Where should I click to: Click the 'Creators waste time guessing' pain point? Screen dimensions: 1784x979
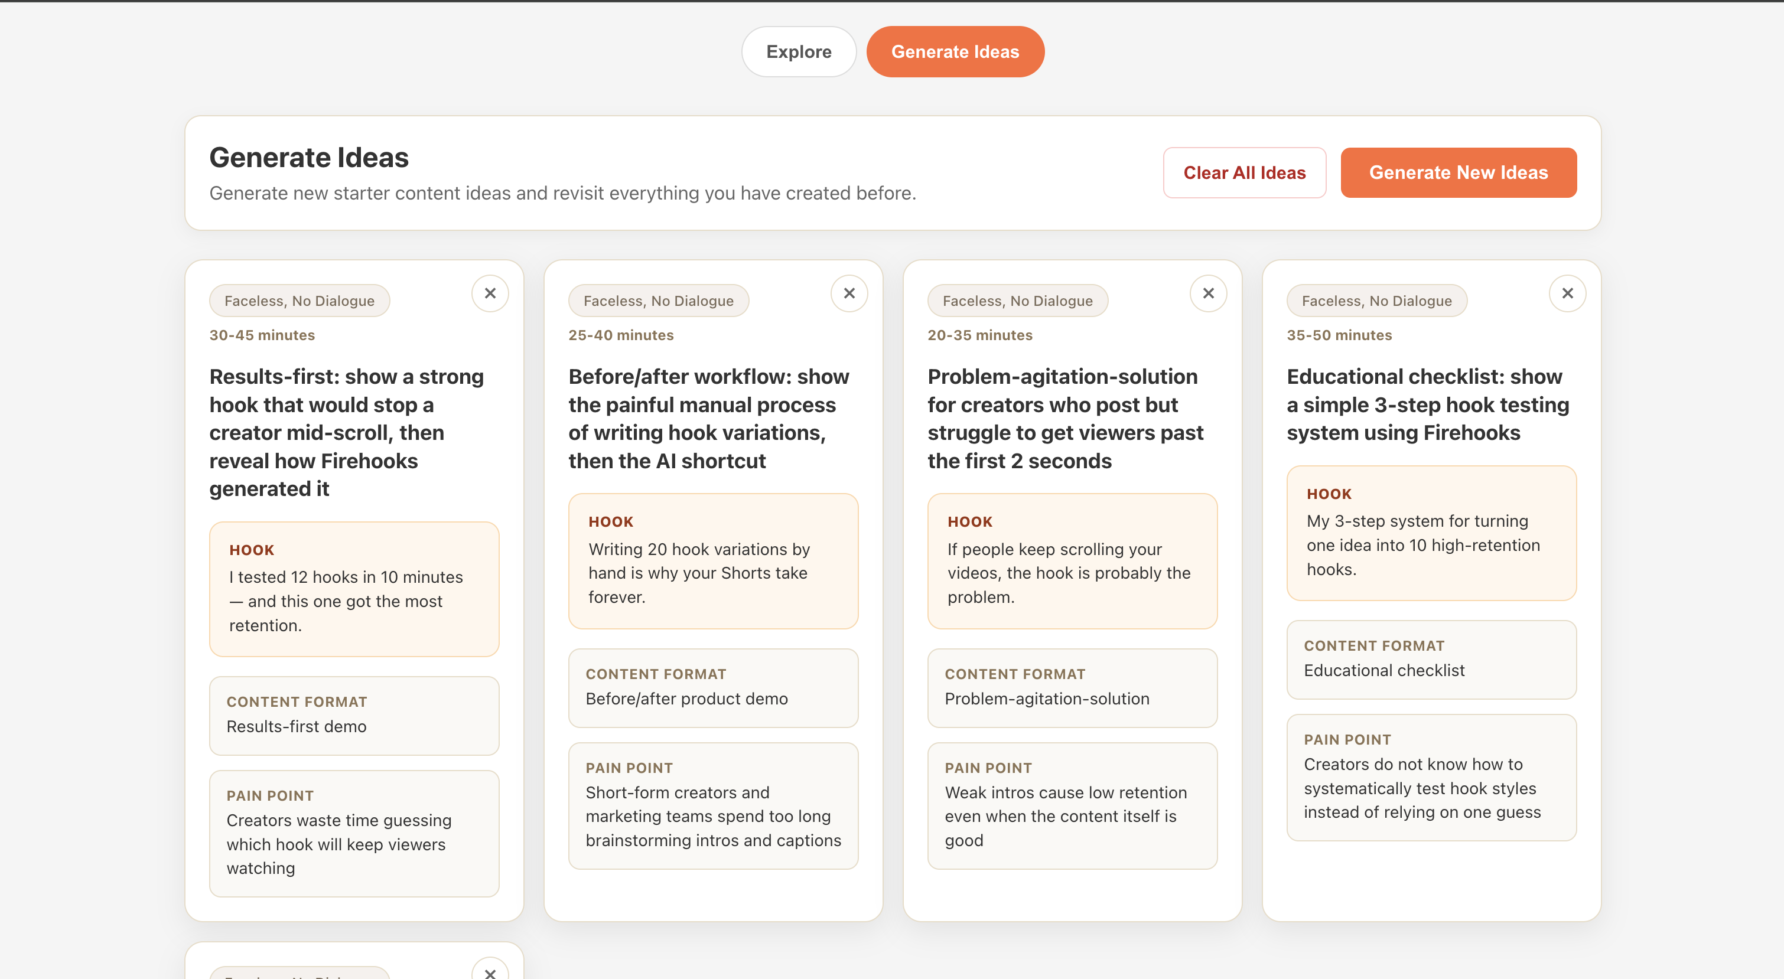pyautogui.click(x=354, y=834)
